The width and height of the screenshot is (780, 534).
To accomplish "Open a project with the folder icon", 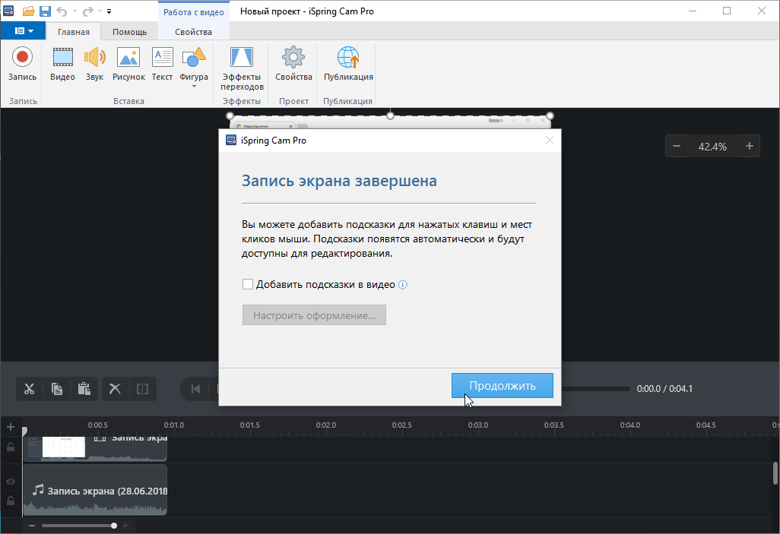I will pyautogui.click(x=29, y=11).
